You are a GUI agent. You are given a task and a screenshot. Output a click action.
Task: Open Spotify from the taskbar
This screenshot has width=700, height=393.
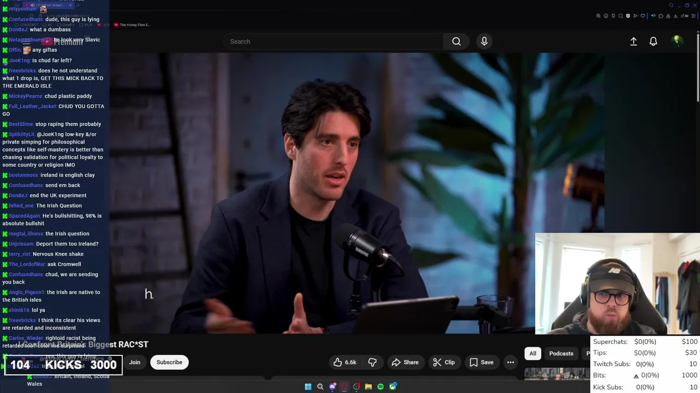click(x=381, y=386)
